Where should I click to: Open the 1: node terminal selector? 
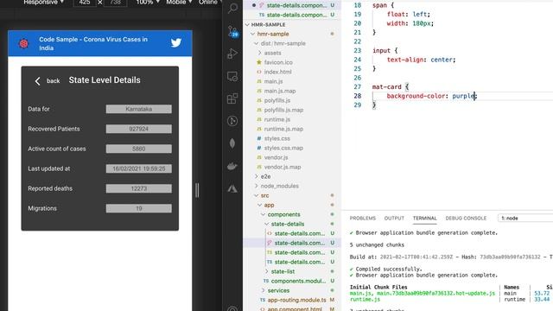tap(525, 219)
